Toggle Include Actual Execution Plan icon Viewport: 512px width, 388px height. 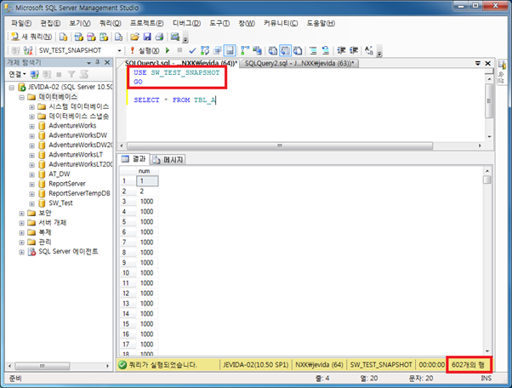[245, 50]
